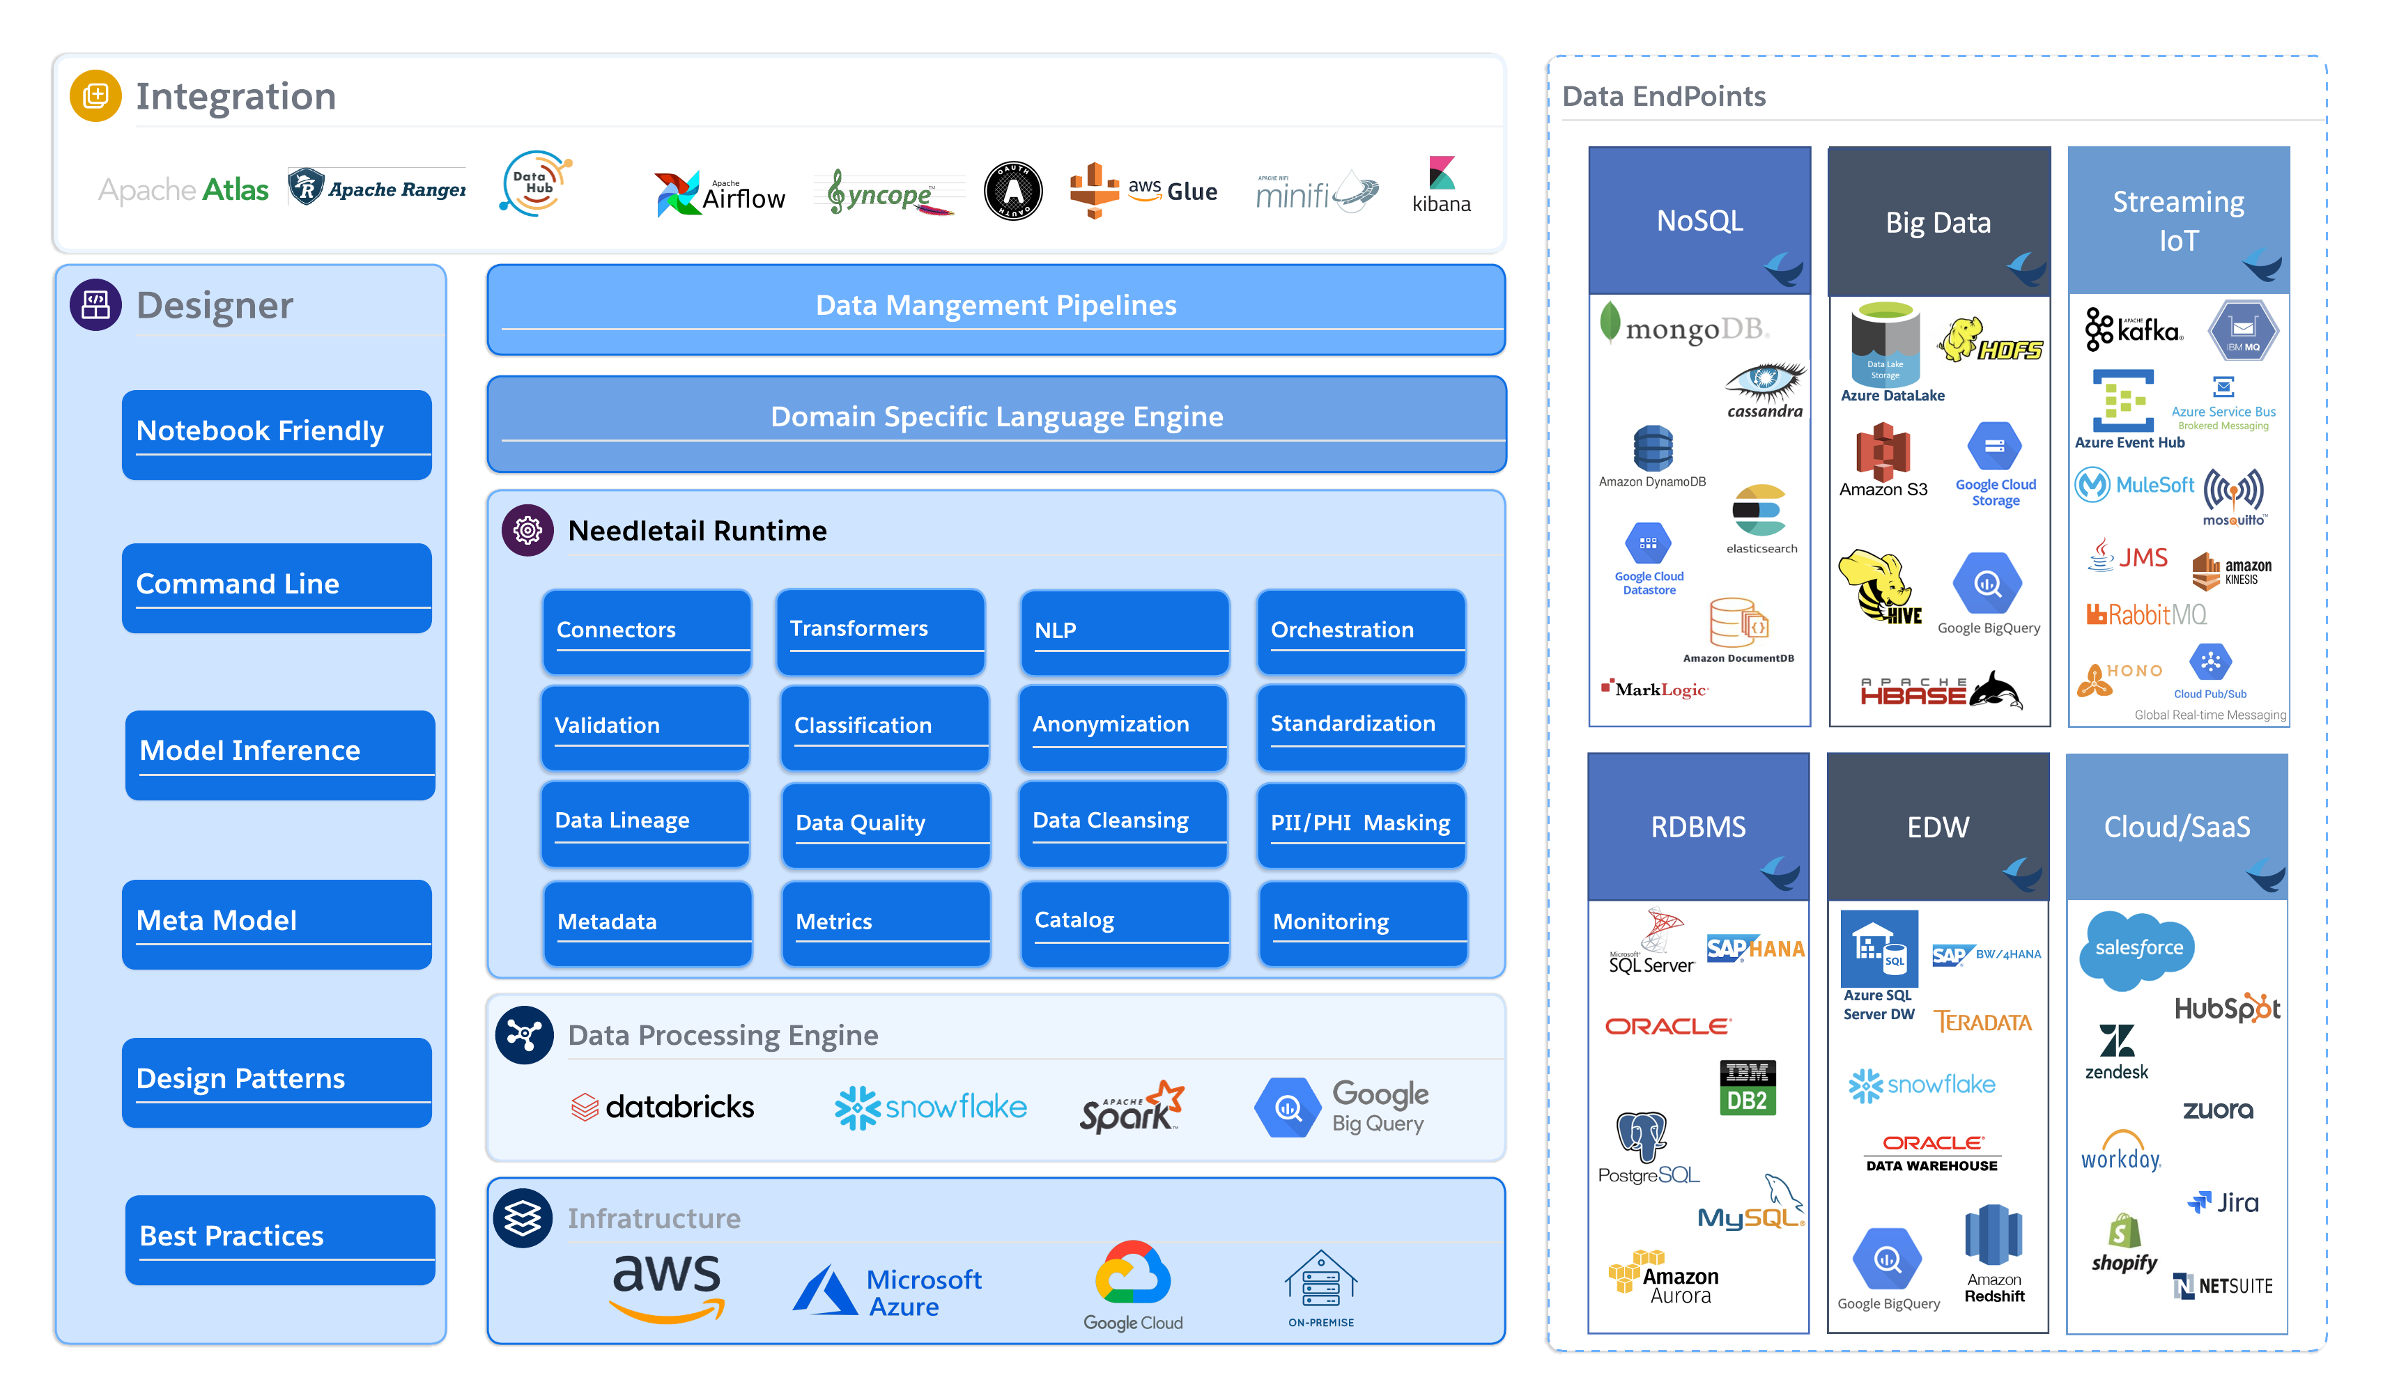Click the yellow Integration header icon
Screen dimensions: 2383x1398
(95, 95)
